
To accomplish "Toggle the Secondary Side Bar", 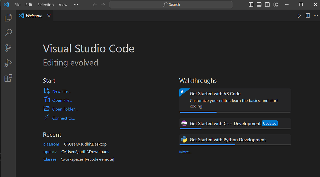I will [267, 5].
